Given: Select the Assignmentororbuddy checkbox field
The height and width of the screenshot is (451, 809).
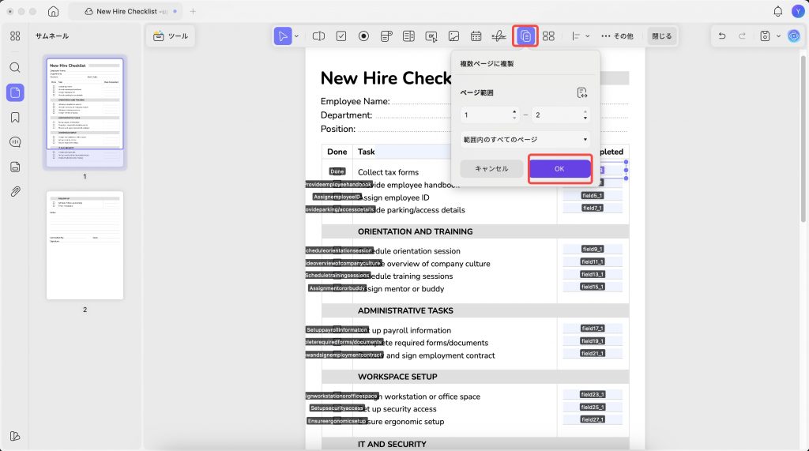Looking at the screenshot, I should [337, 288].
